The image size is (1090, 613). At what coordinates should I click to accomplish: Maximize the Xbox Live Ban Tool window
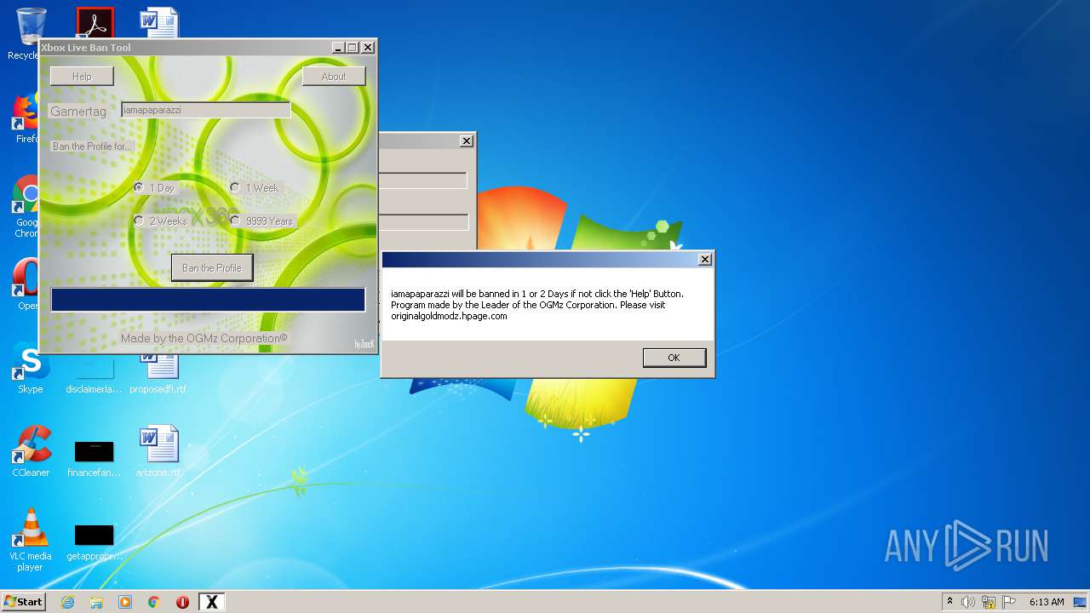click(353, 48)
